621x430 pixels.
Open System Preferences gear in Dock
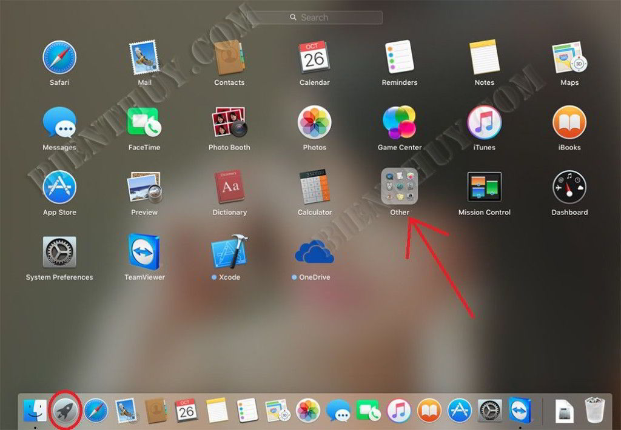coord(490,411)
